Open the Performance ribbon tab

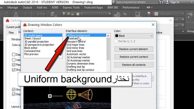[131, 8]
